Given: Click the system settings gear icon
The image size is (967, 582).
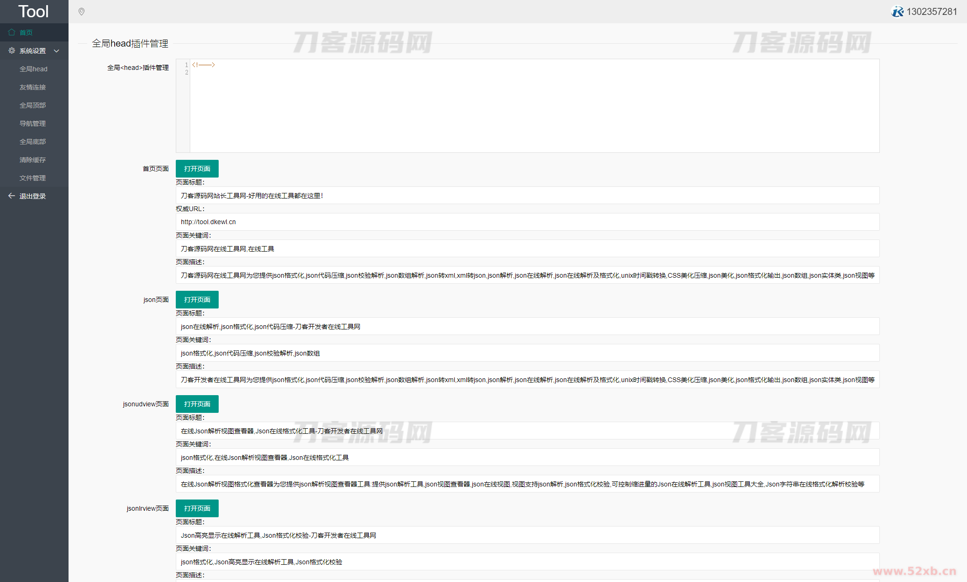Looking at the screenshot, I should (x=12, y=50).
